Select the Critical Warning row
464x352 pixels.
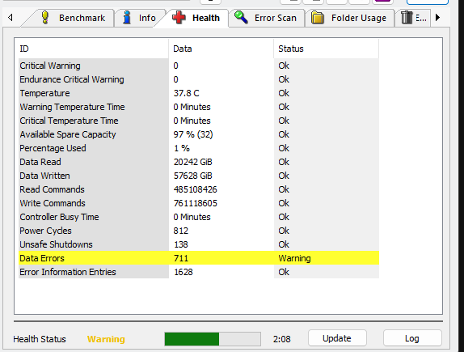tap(199, 66)
